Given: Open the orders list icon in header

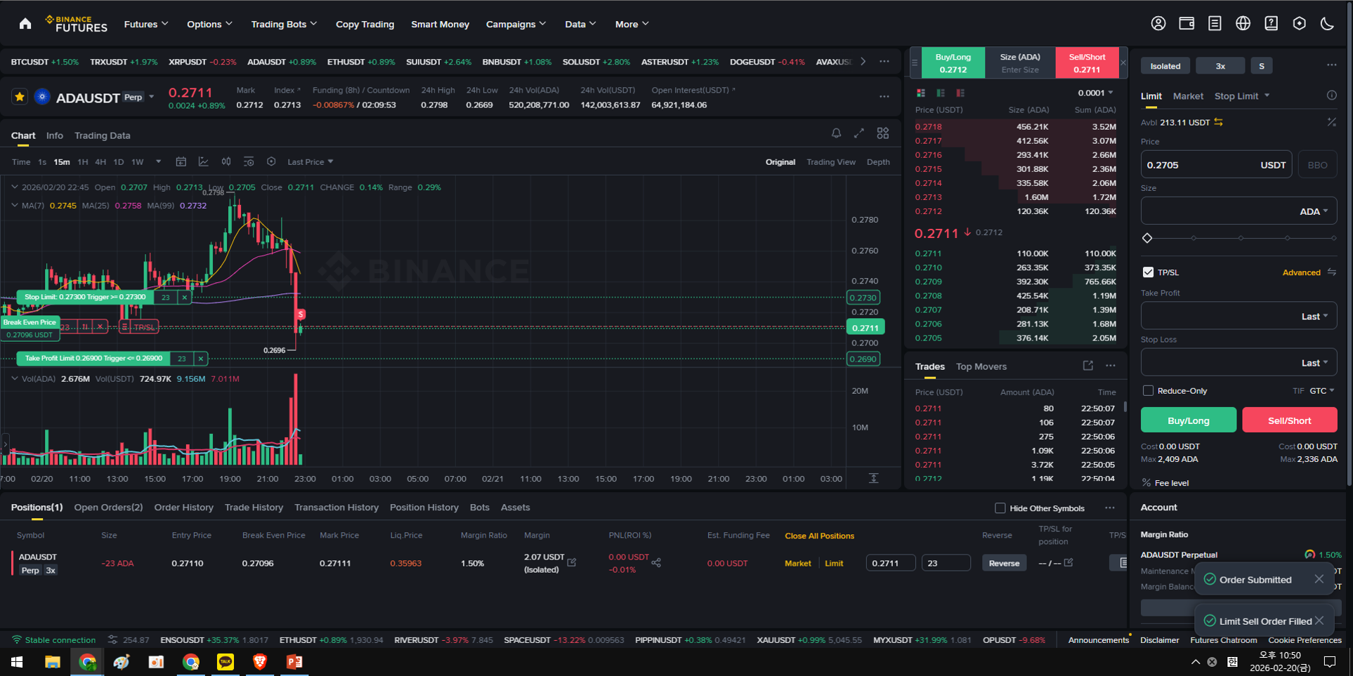Looking at the screenshot, I should point(1215,24).
